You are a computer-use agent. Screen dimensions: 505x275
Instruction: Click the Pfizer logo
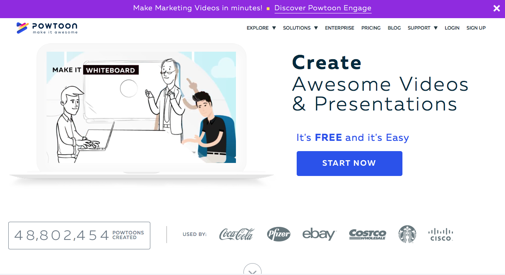(279, 234)
